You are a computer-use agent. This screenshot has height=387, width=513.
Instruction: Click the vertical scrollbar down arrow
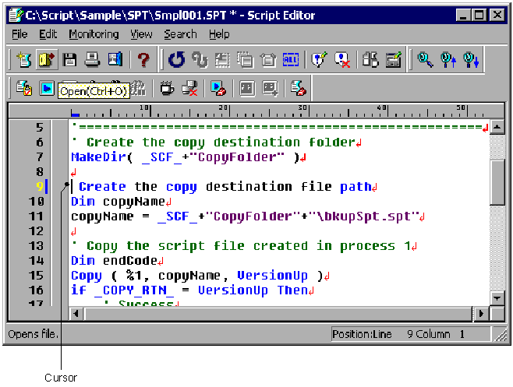click(x=497, y=298)
